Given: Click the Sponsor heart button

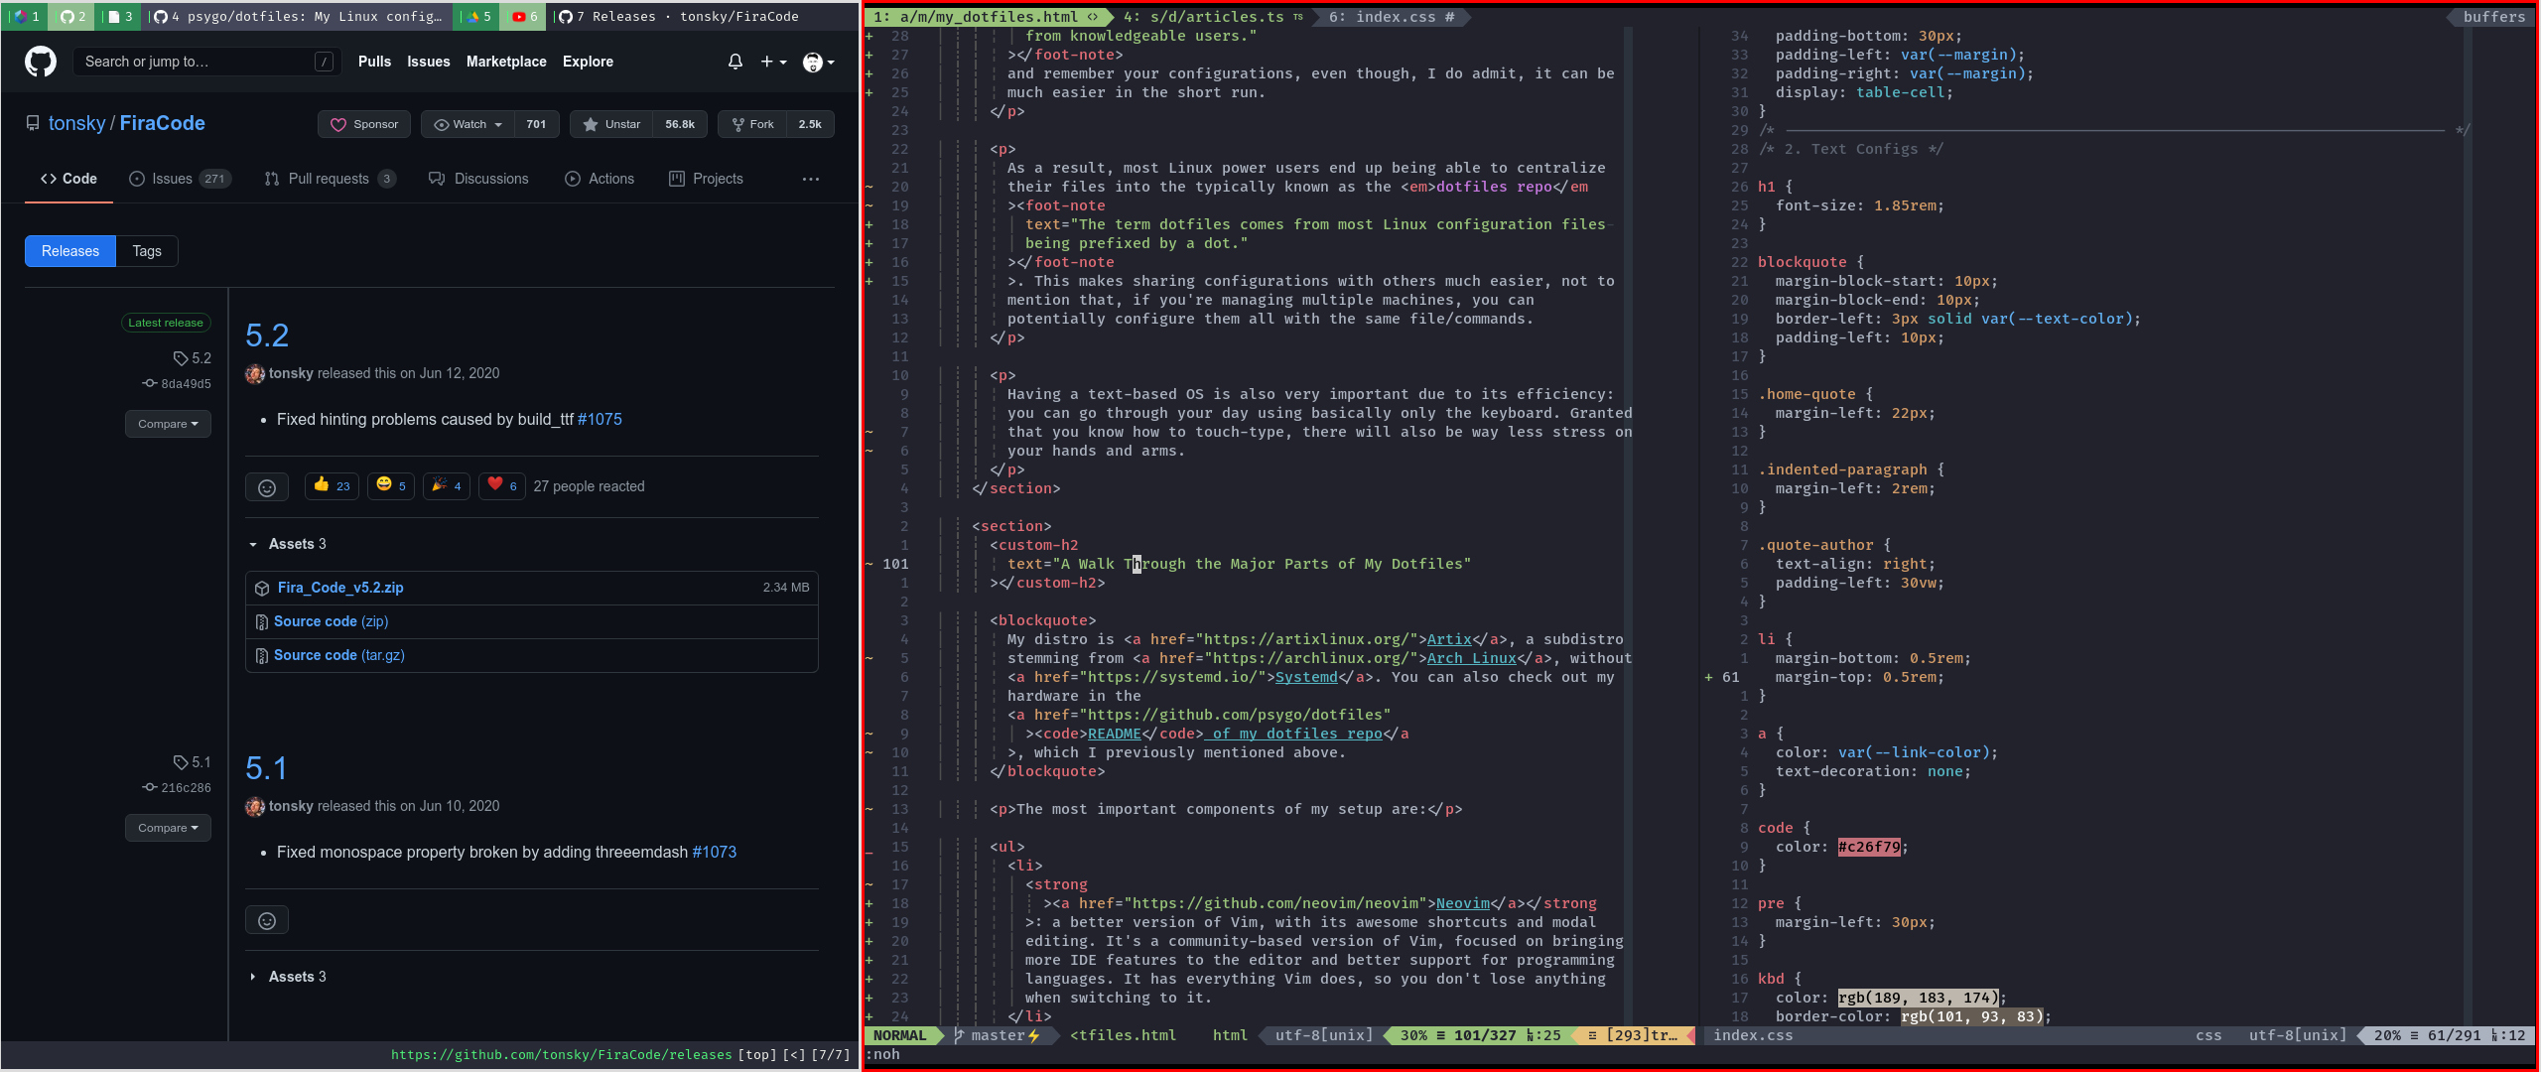Looking at the screenshot, I should 364,124.
